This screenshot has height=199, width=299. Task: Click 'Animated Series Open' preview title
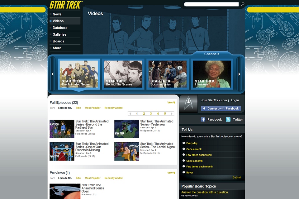click(x=93, y=188)
